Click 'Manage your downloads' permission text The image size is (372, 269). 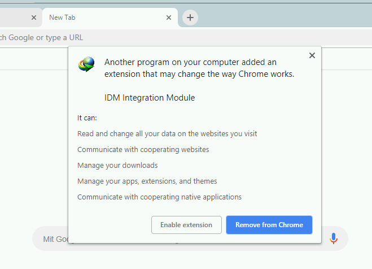coord(117,165)
